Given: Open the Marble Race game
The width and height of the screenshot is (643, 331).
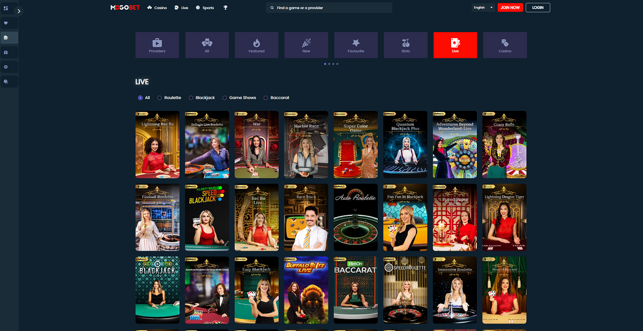Looking at the screenshot, I should click(x=306, y=145).
